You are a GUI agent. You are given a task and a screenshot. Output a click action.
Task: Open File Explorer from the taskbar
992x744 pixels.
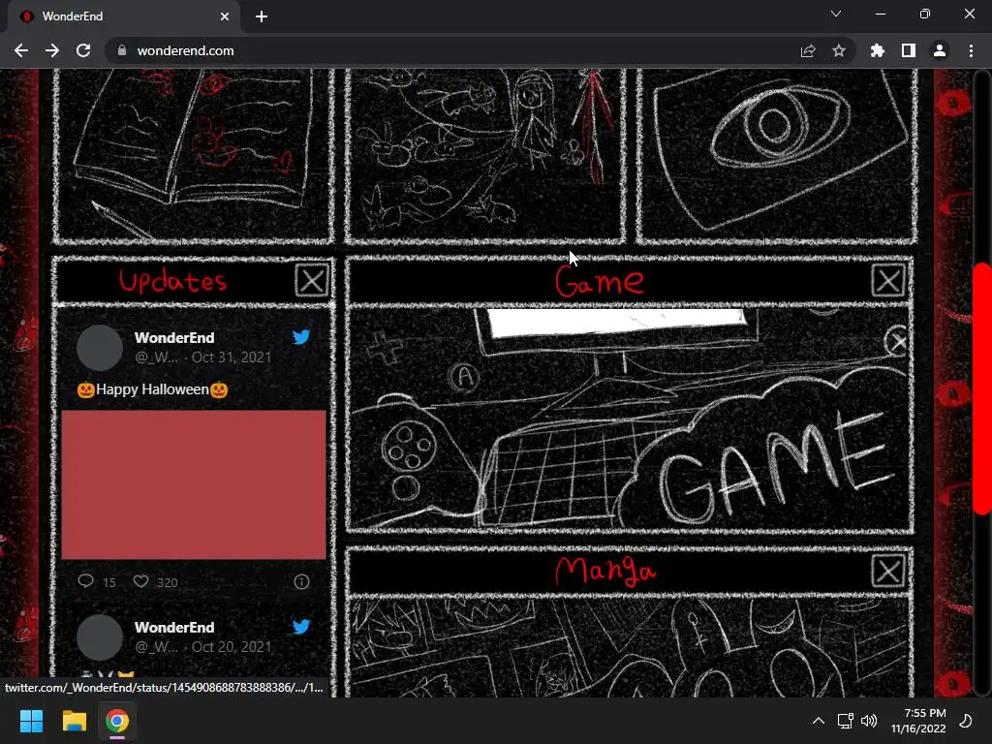click(x=74, y=721)
